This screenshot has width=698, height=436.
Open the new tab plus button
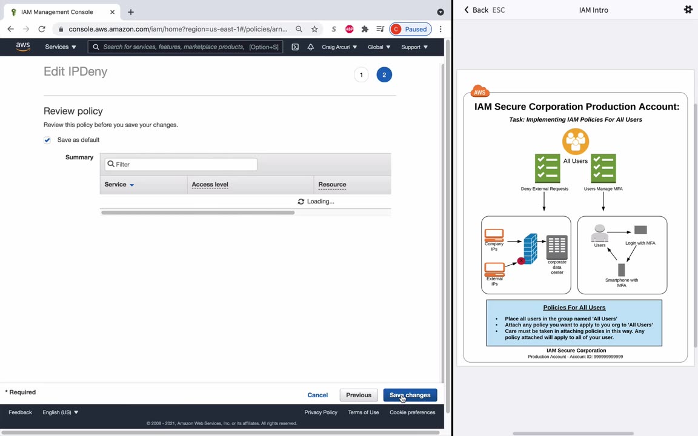pos(130,12)
